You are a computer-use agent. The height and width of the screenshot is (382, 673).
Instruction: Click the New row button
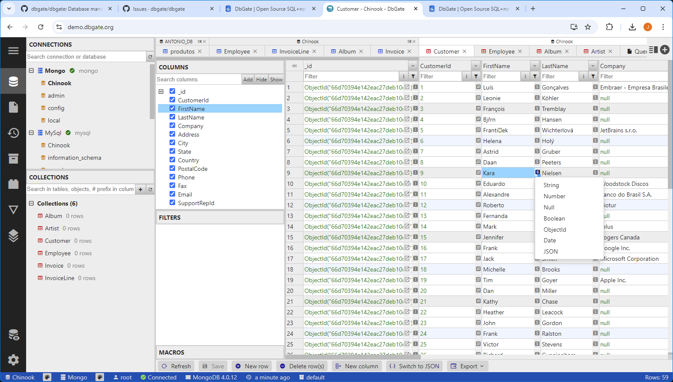point(252,366)
